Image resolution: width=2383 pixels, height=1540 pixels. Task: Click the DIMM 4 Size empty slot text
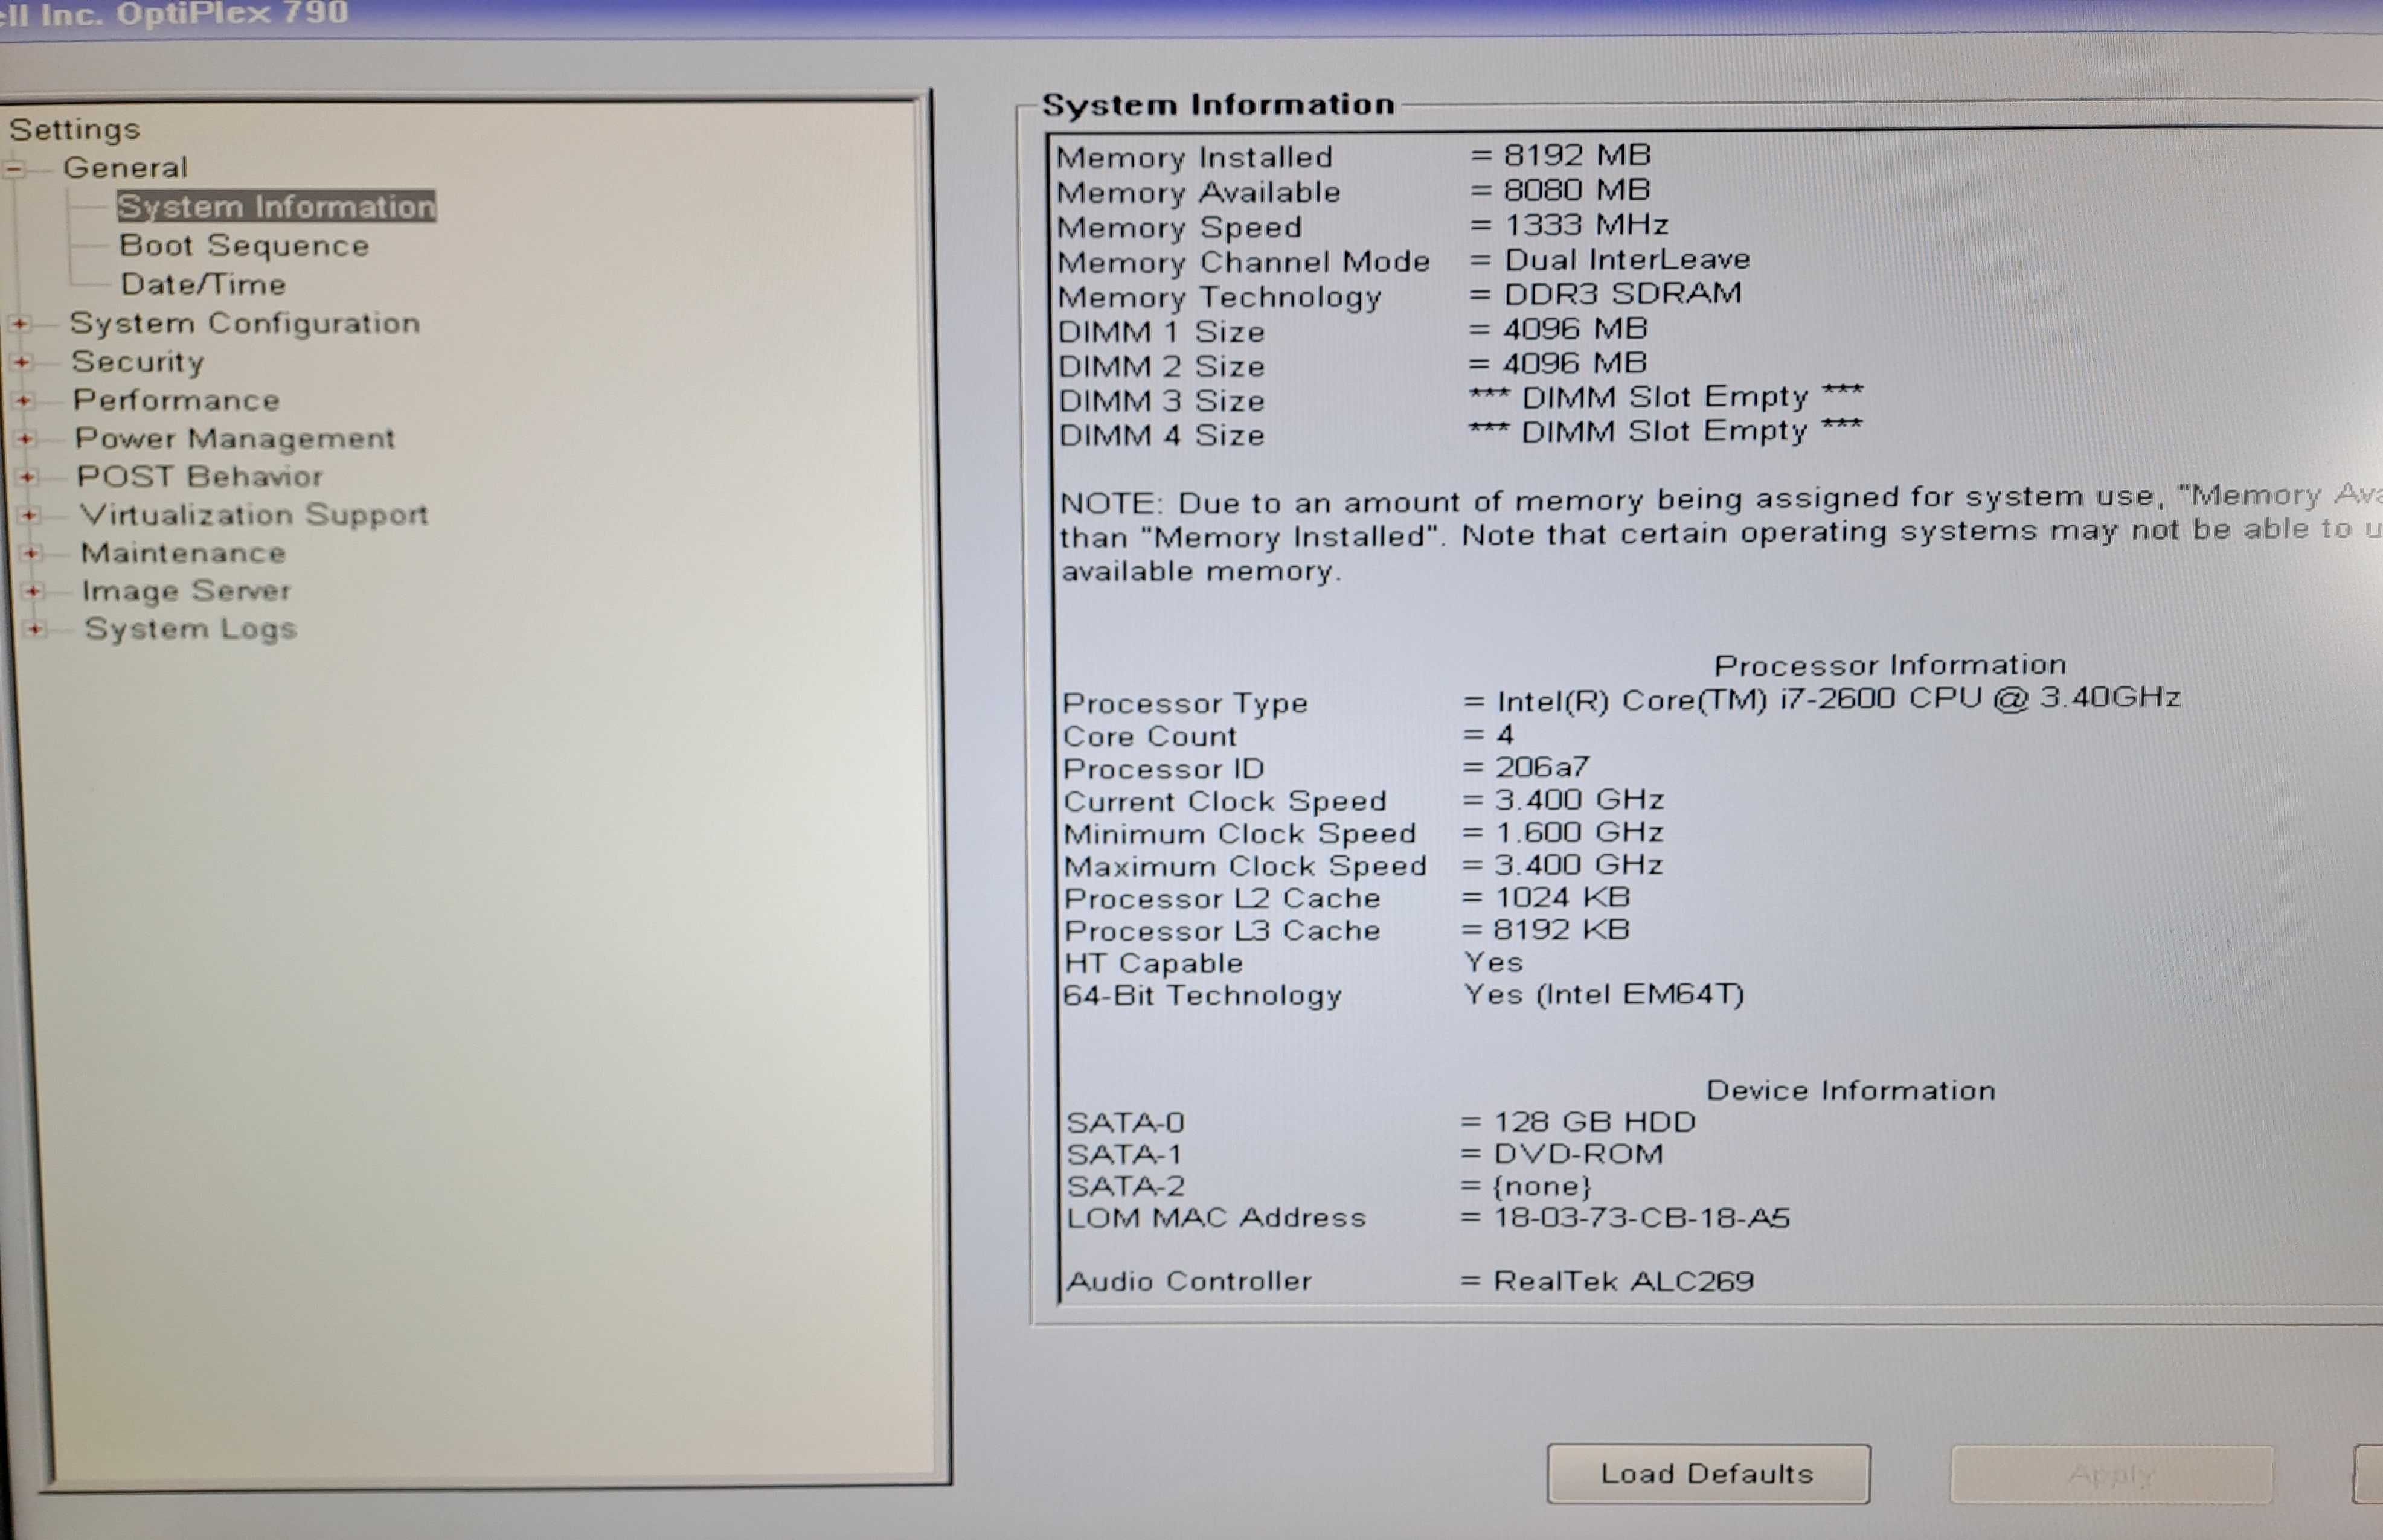(x=1666, y=432)
